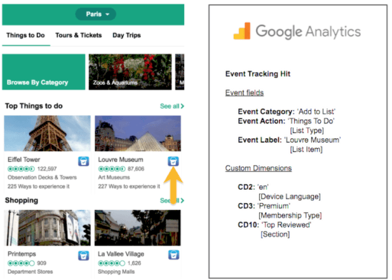The image size is (392, 280).
Task: Open the Day Trips tab
Action: pyautogui.click(x=126, y=35)
